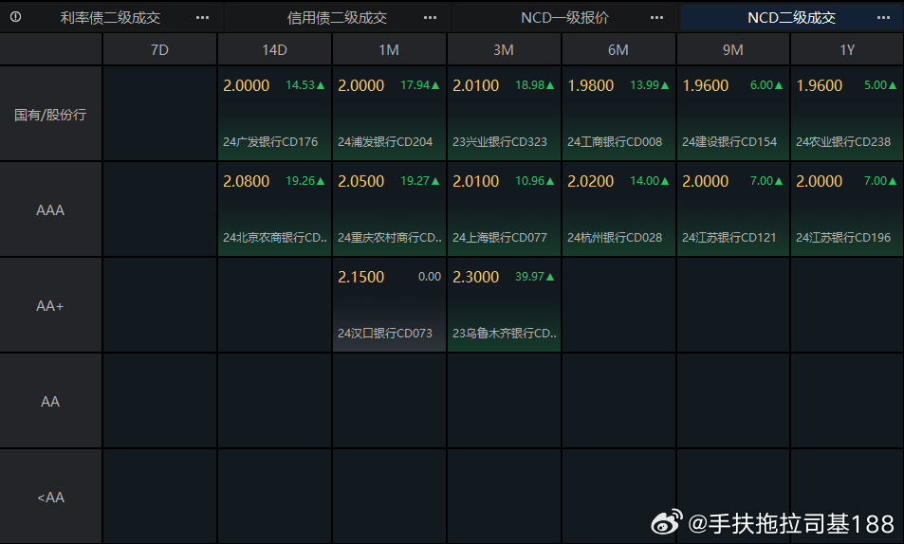Open 24重庆农村商行CD.. bond cell
Screen dimensions: 904x544
389,209
